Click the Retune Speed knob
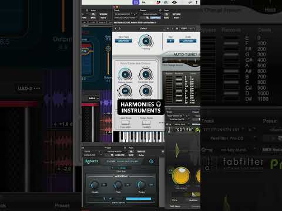Screen dimensions: 282x211 tap(125, 74)
